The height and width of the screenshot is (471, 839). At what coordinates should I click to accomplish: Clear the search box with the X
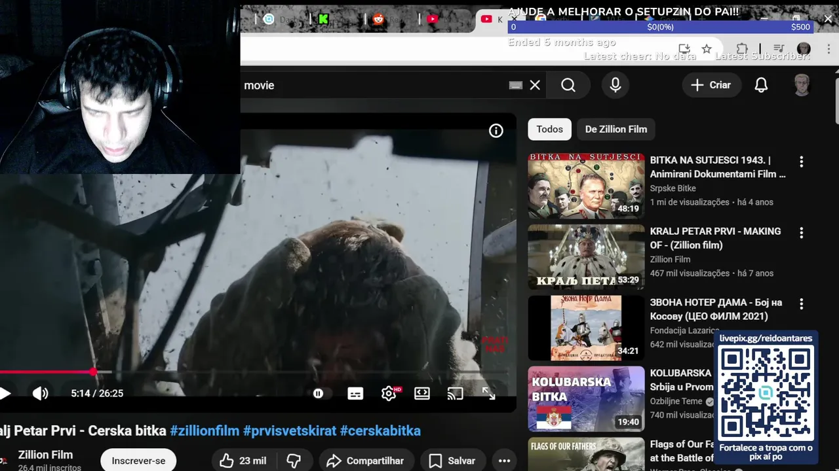(535, 85)
